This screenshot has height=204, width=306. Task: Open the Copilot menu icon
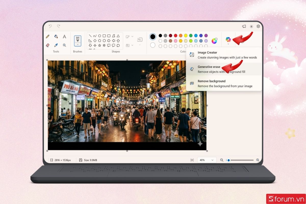(228, 39)
